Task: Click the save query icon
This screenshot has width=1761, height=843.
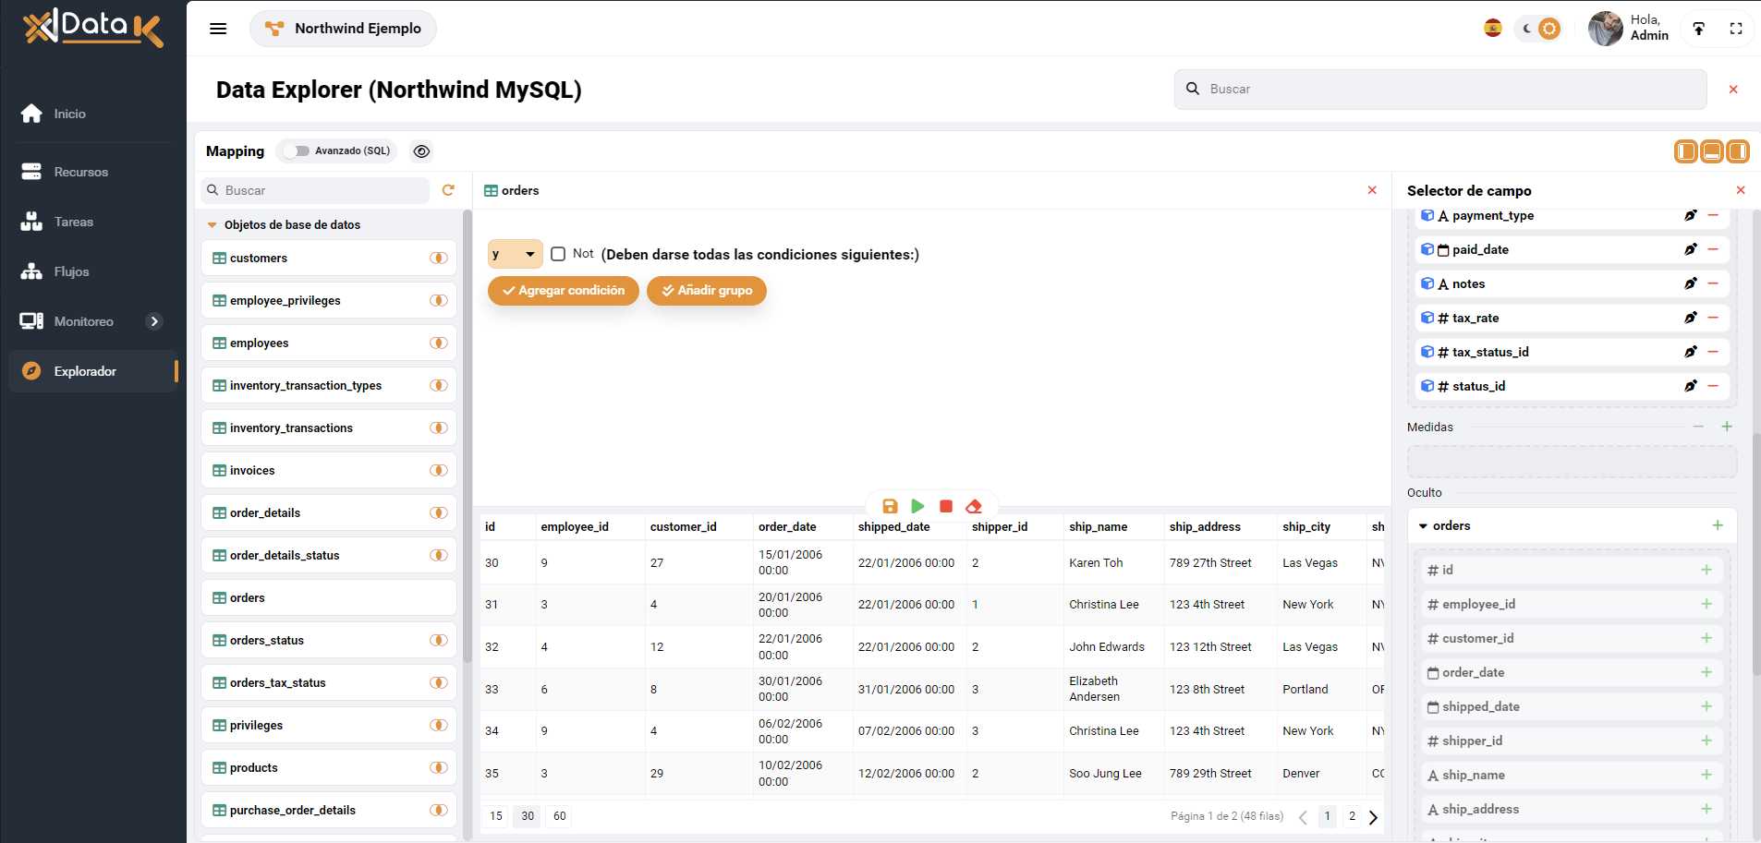Action: click(890, 506)
